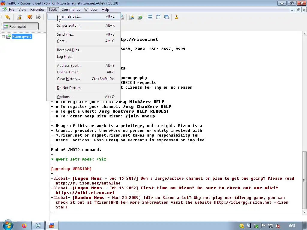This screenshot has width=307, height=230.
Task: Click the muted volume tray icon
Action: [x=277, y=226]
